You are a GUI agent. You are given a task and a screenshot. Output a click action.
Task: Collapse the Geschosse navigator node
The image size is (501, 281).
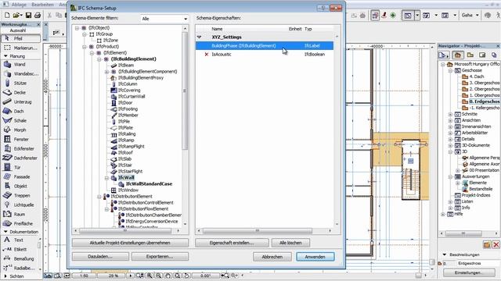click(451, 70)
